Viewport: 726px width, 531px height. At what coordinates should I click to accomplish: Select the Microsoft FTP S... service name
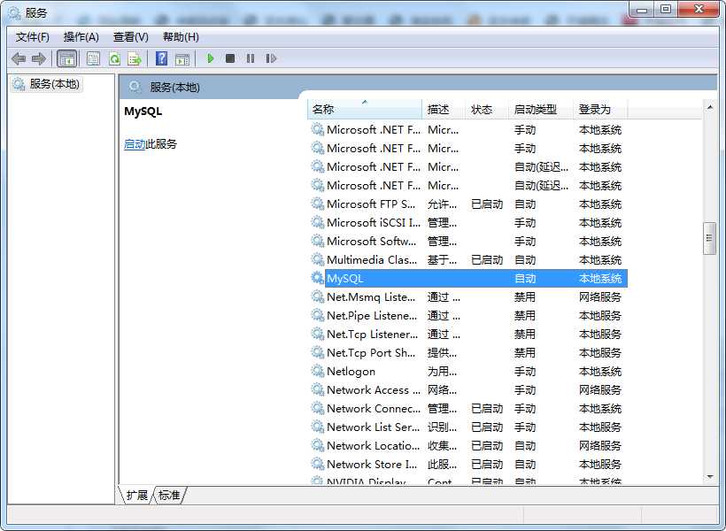[x=371, y=204]
